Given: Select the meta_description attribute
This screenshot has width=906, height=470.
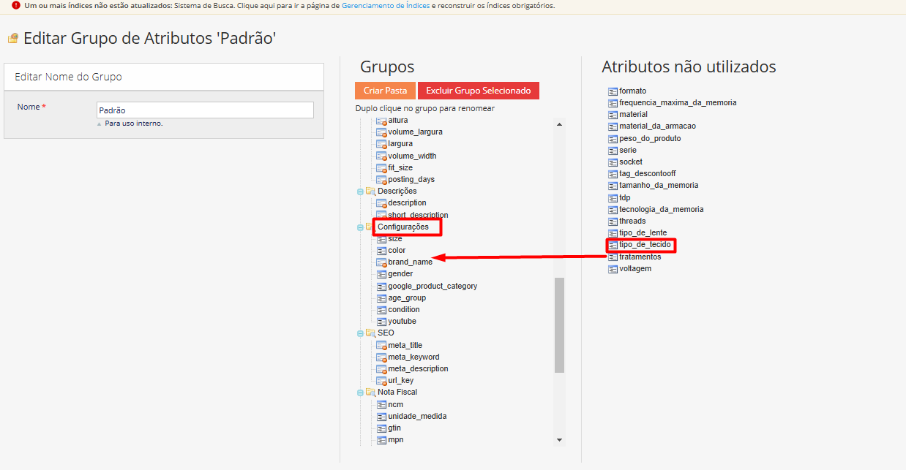Looking at the screenshot, I should (418, 369).
